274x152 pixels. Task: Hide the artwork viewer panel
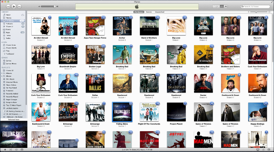click(22, 150)
